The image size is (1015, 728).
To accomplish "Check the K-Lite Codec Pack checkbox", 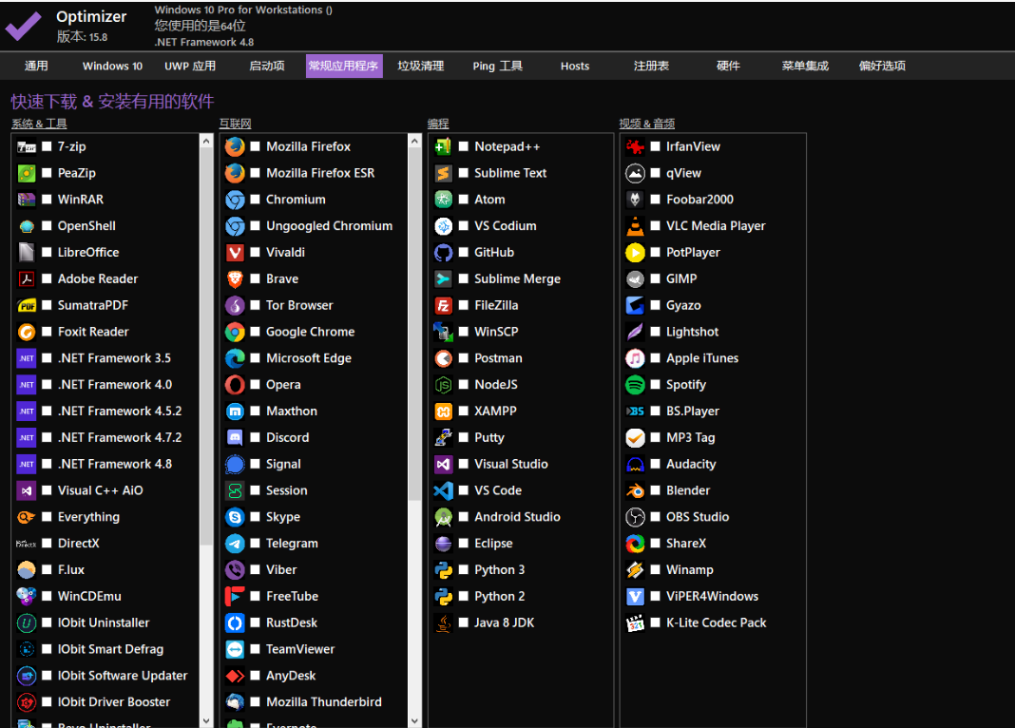I will click(655, 623).
